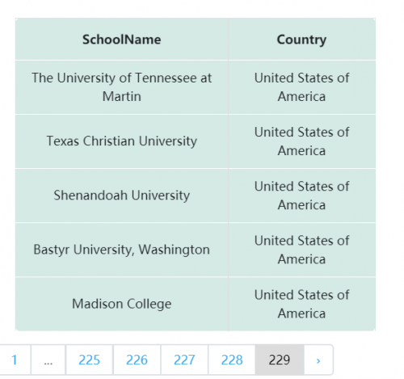Screen dimensions: 404x379
Task: Click country cell for Tennessee at Martin
Action: [x=301, y=87]
